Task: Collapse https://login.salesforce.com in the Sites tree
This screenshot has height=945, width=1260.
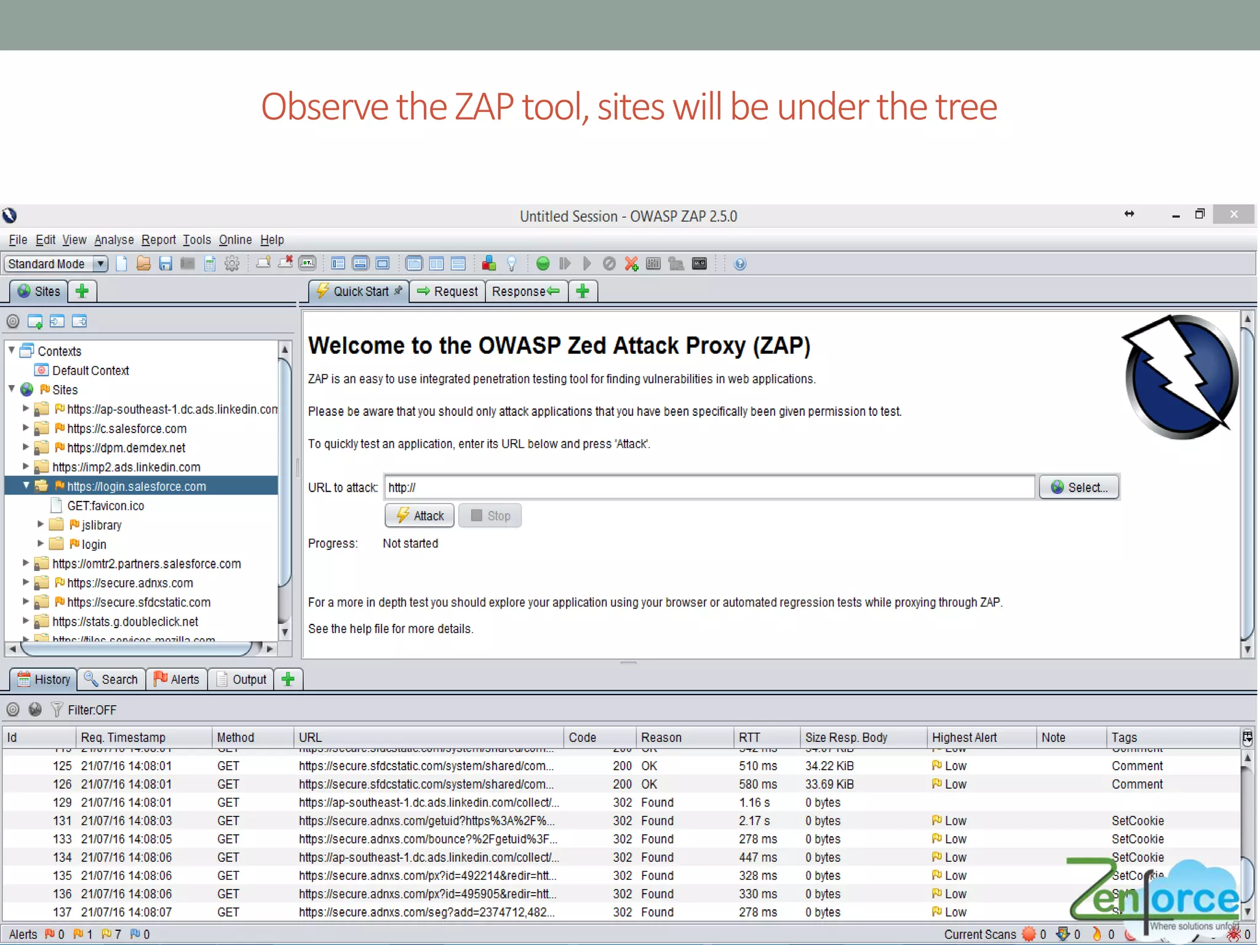Action: pos(26,485)
